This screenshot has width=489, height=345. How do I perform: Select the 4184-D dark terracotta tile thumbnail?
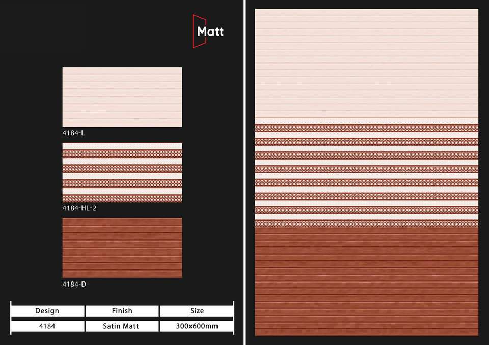click(122, 248)
